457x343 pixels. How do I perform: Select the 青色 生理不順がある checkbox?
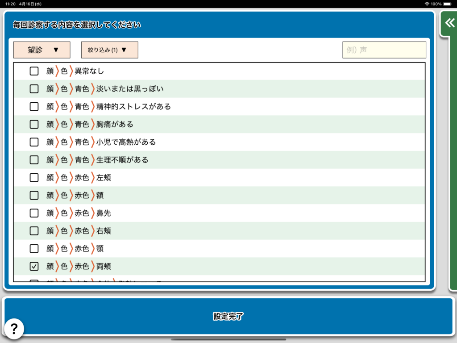click(34, 159)
